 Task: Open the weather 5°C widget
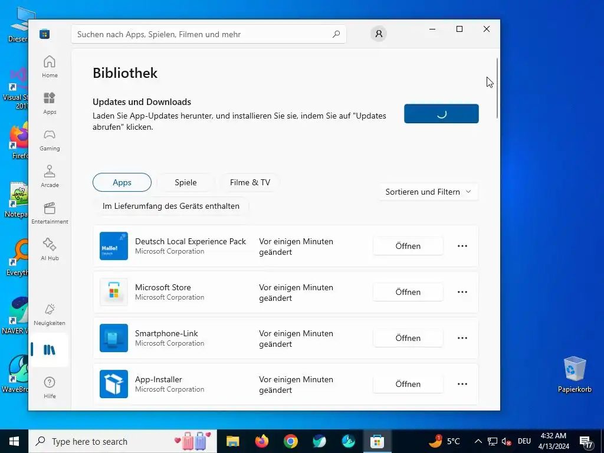(x=445, y=441)
